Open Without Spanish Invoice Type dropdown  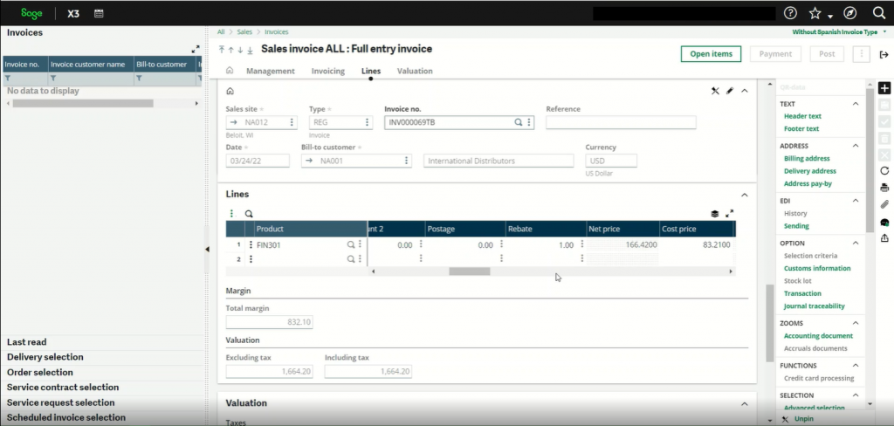tap(839, 32)
